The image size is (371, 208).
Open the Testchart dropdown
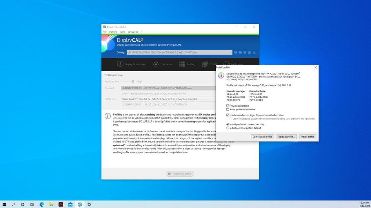click(168, 88)
